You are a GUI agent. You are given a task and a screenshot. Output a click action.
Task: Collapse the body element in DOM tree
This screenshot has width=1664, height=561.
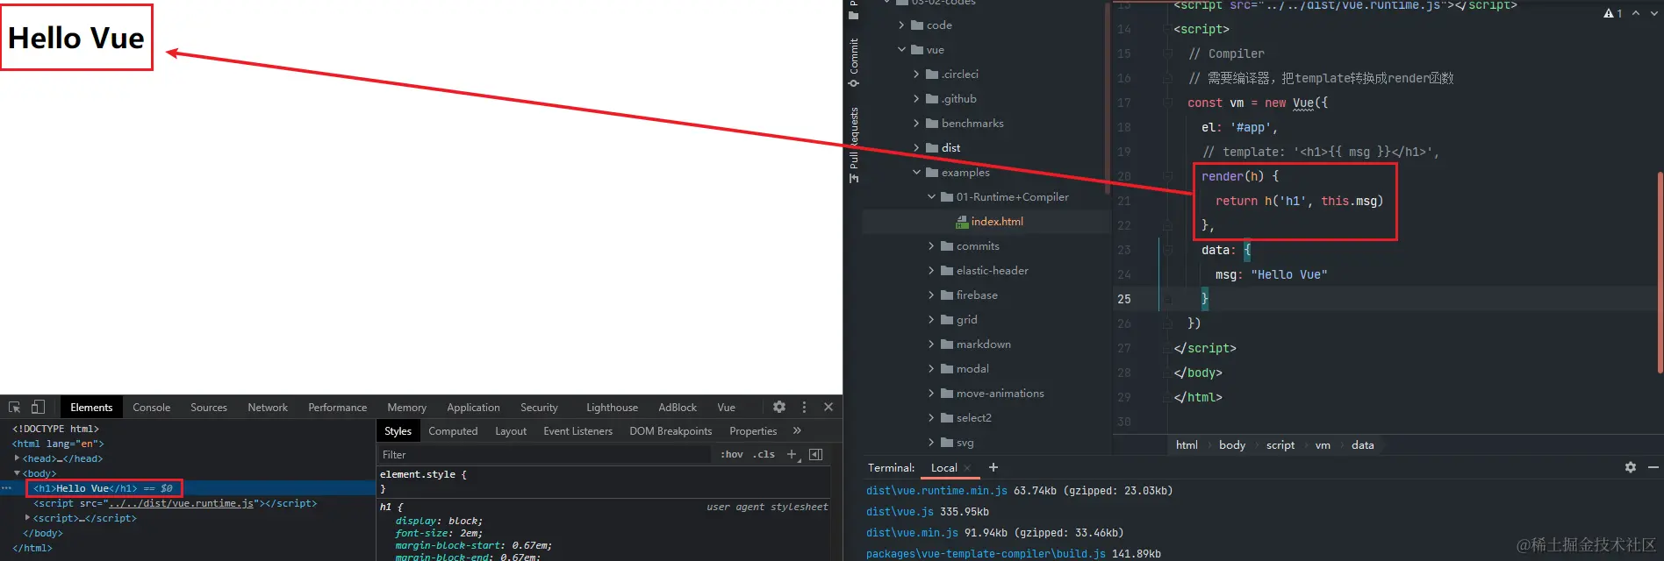click(17, 473)
